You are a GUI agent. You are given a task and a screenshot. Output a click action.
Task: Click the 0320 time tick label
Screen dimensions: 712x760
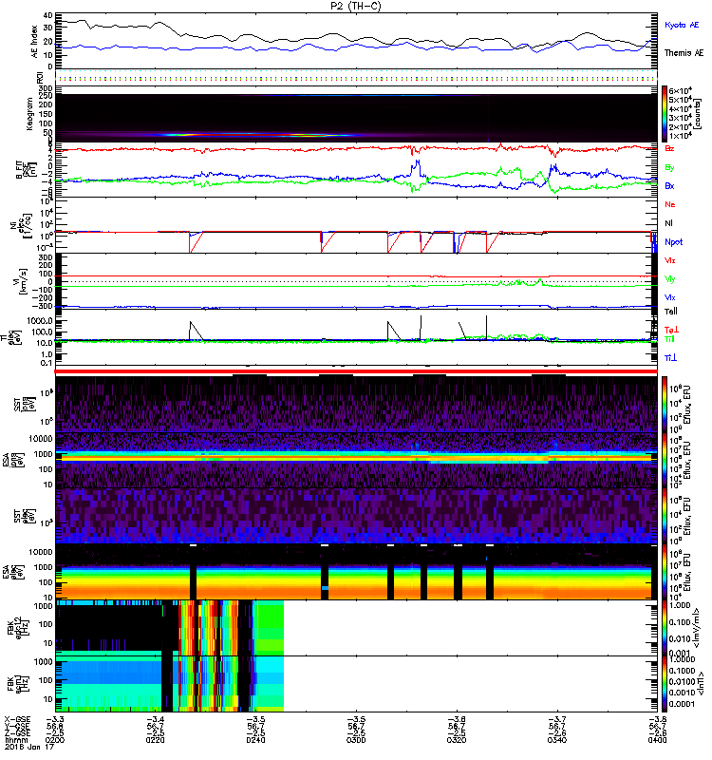[457, 740]
